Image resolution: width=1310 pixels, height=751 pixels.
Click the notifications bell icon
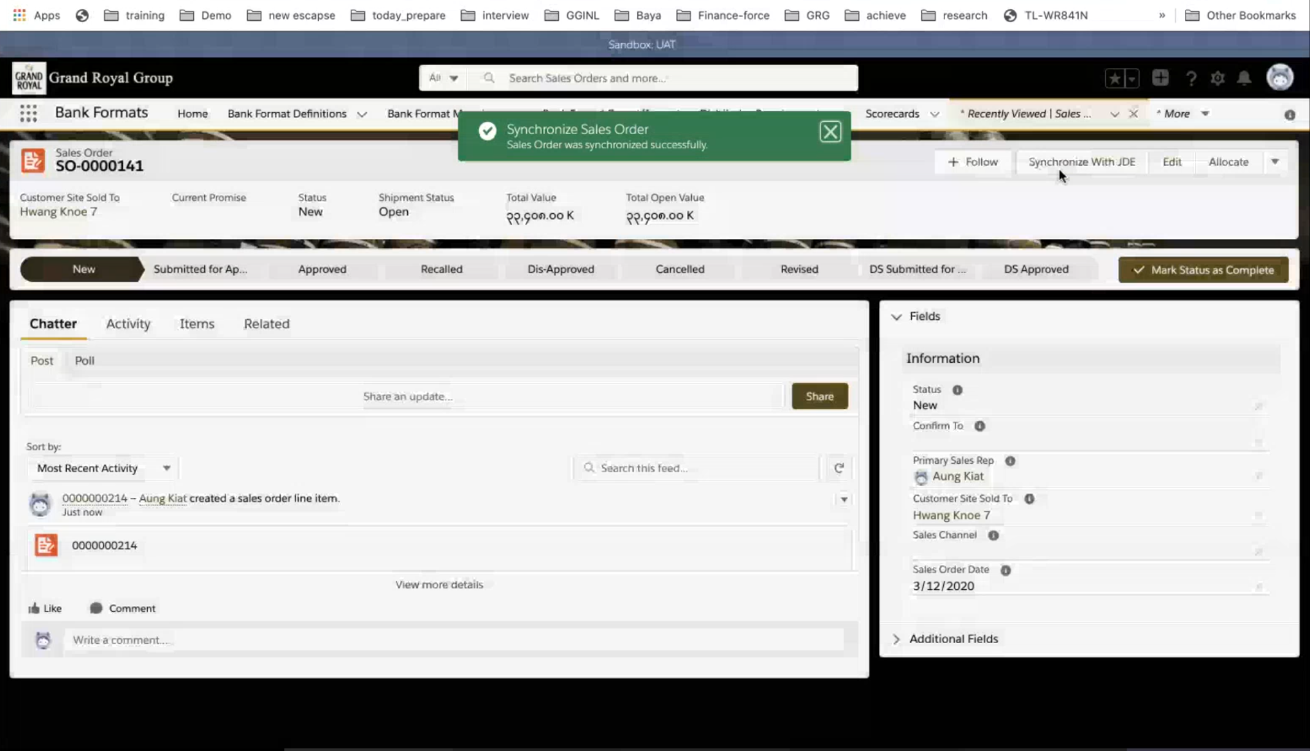(x=1244, y=78)
